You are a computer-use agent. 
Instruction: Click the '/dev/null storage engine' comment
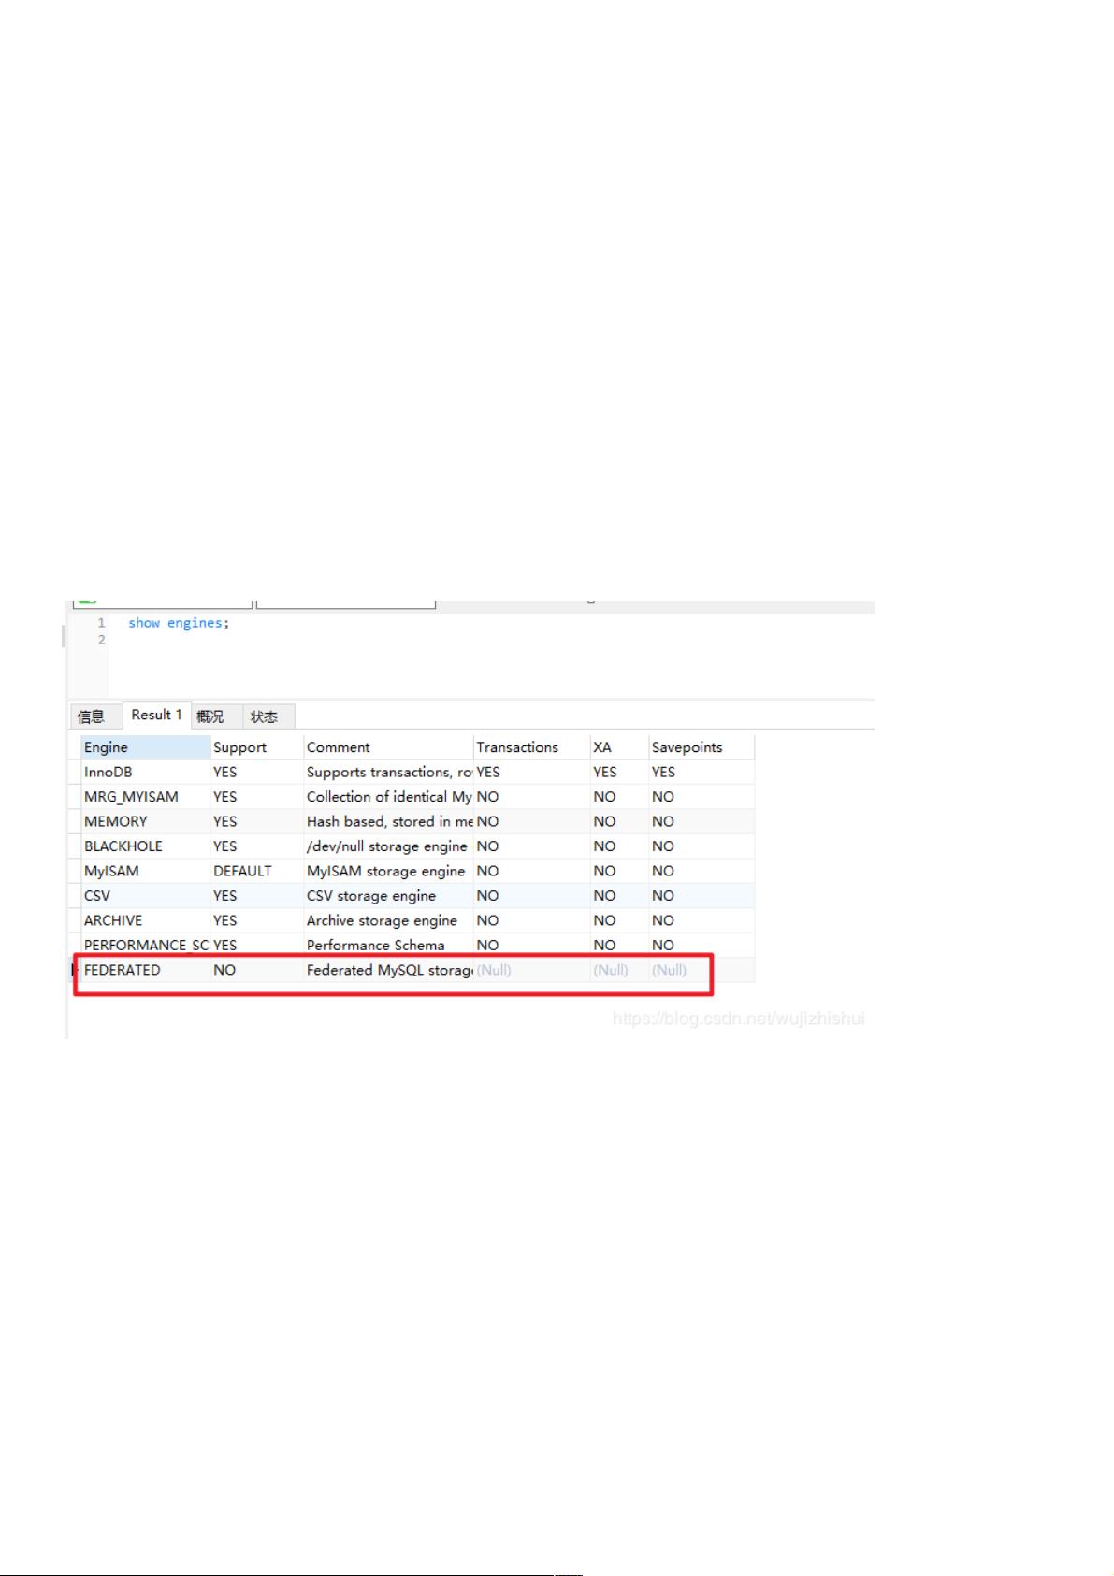pos(388,846)
